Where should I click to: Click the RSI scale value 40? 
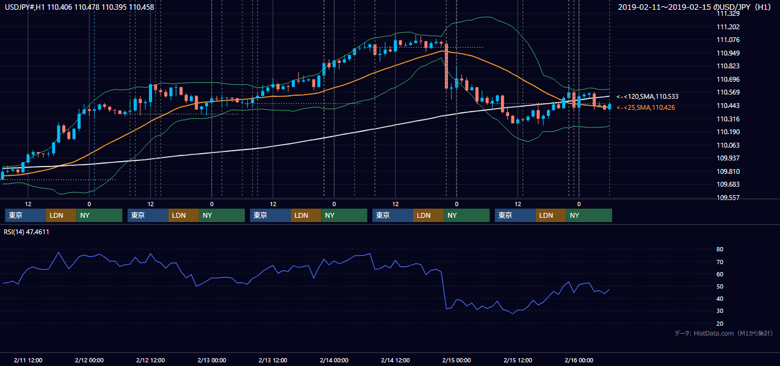720,298
